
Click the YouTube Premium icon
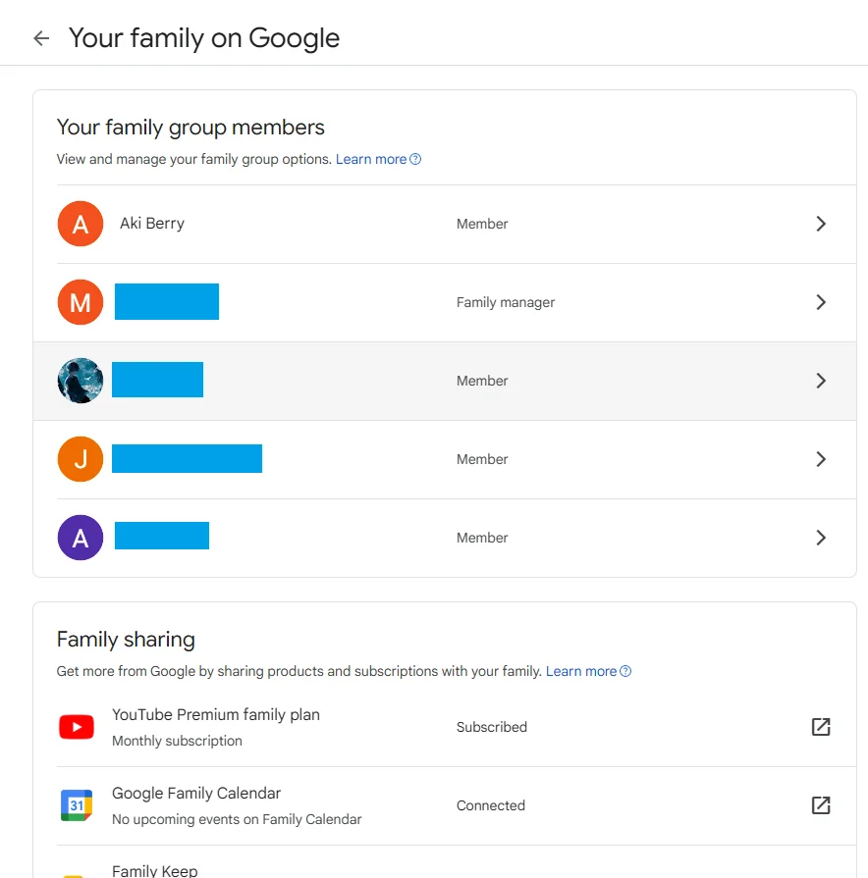click(77, 727)
